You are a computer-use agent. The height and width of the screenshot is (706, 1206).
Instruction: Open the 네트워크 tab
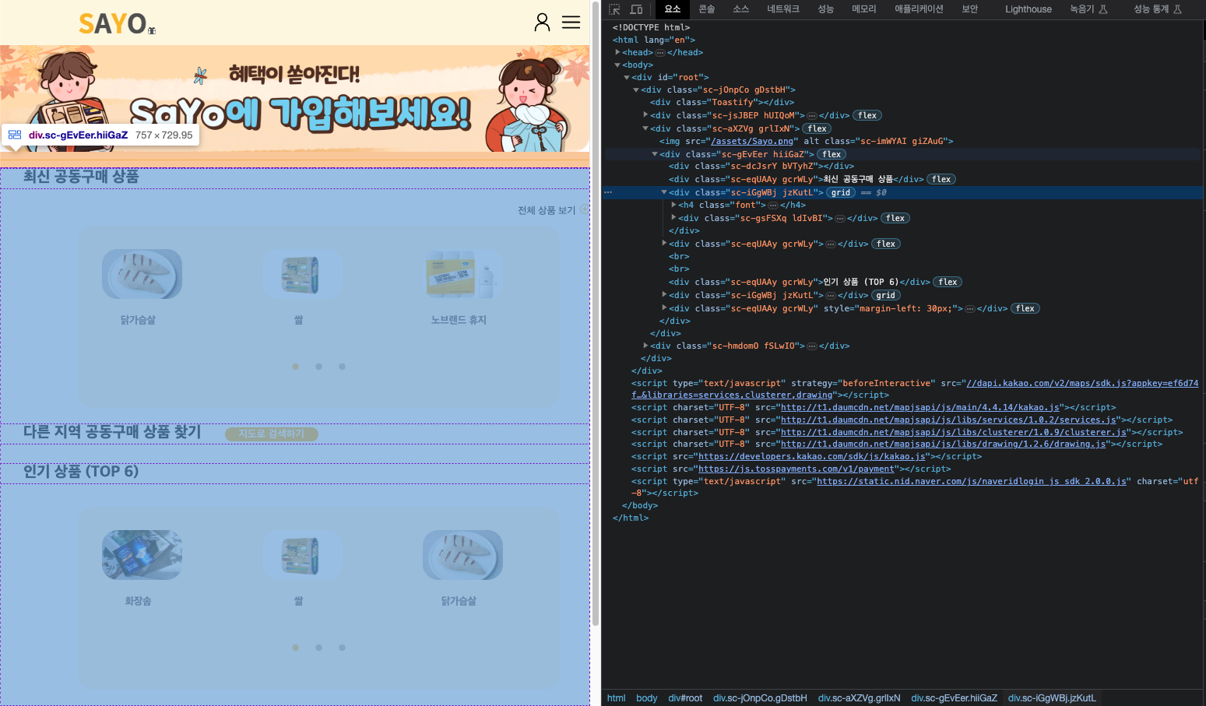[x=783, y=9]
